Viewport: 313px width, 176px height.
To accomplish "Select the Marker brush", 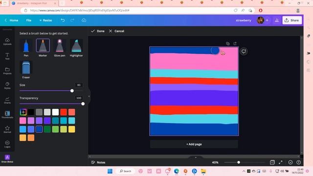I will 43,48.
